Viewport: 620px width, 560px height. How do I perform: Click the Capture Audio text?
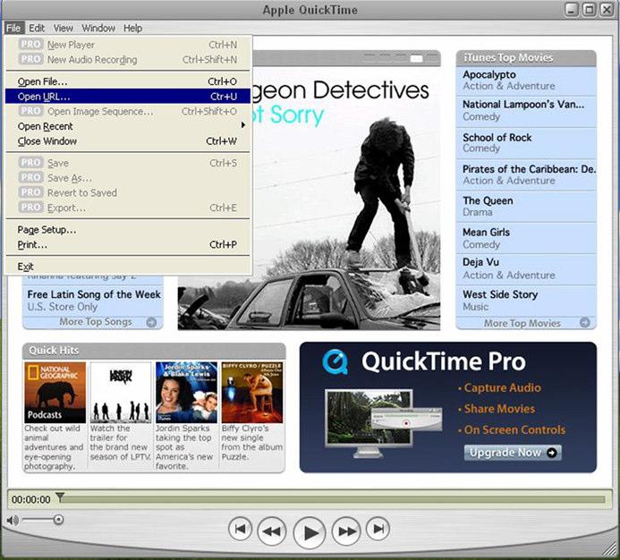click(502, 387)
